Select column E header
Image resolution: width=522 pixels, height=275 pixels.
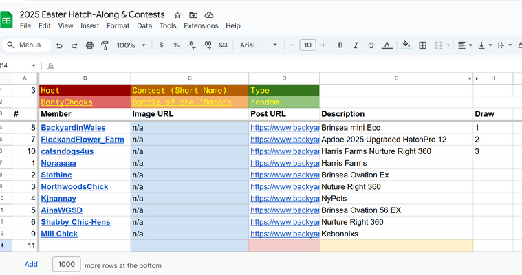point(396,78)
